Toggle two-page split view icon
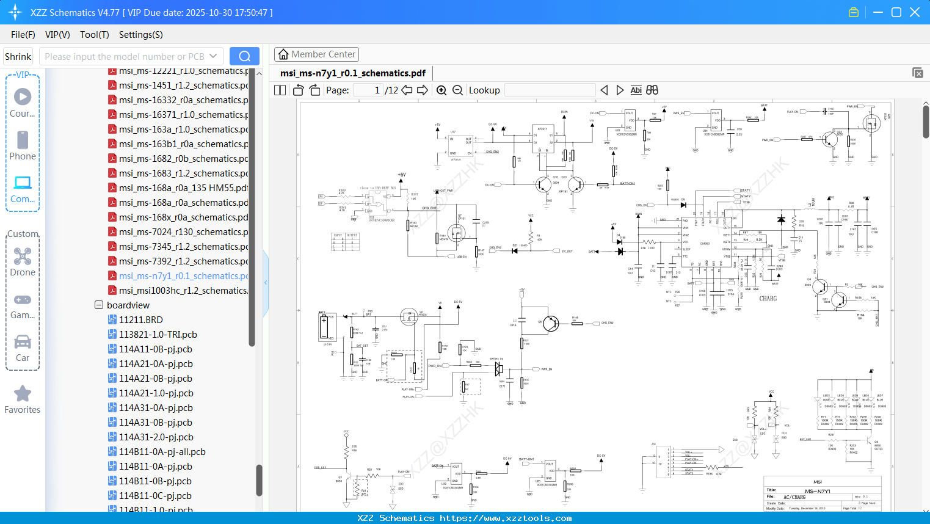Image resolution: width=930 pixels, height=524 pixels. coord(280,90)
